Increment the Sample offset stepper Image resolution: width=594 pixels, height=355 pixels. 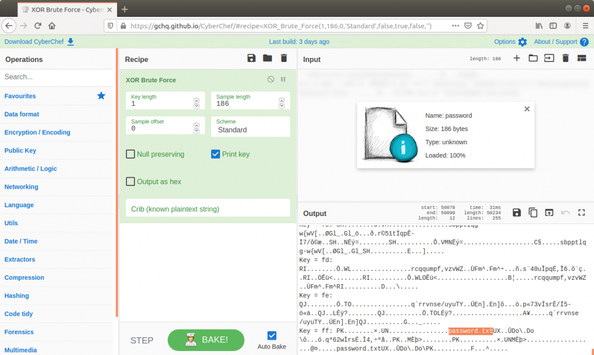pyautogui.click(x=196, y=125)
